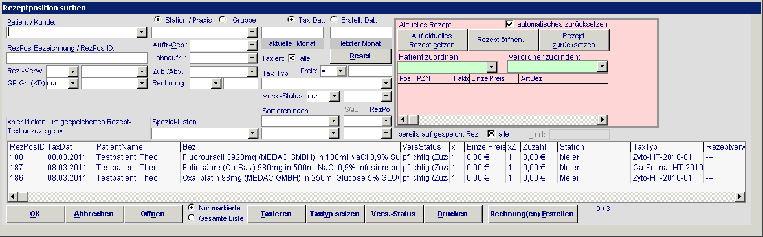Select the -Gruppe radio button
Viewport: 763px width, 237px height.
coord(223,20)
